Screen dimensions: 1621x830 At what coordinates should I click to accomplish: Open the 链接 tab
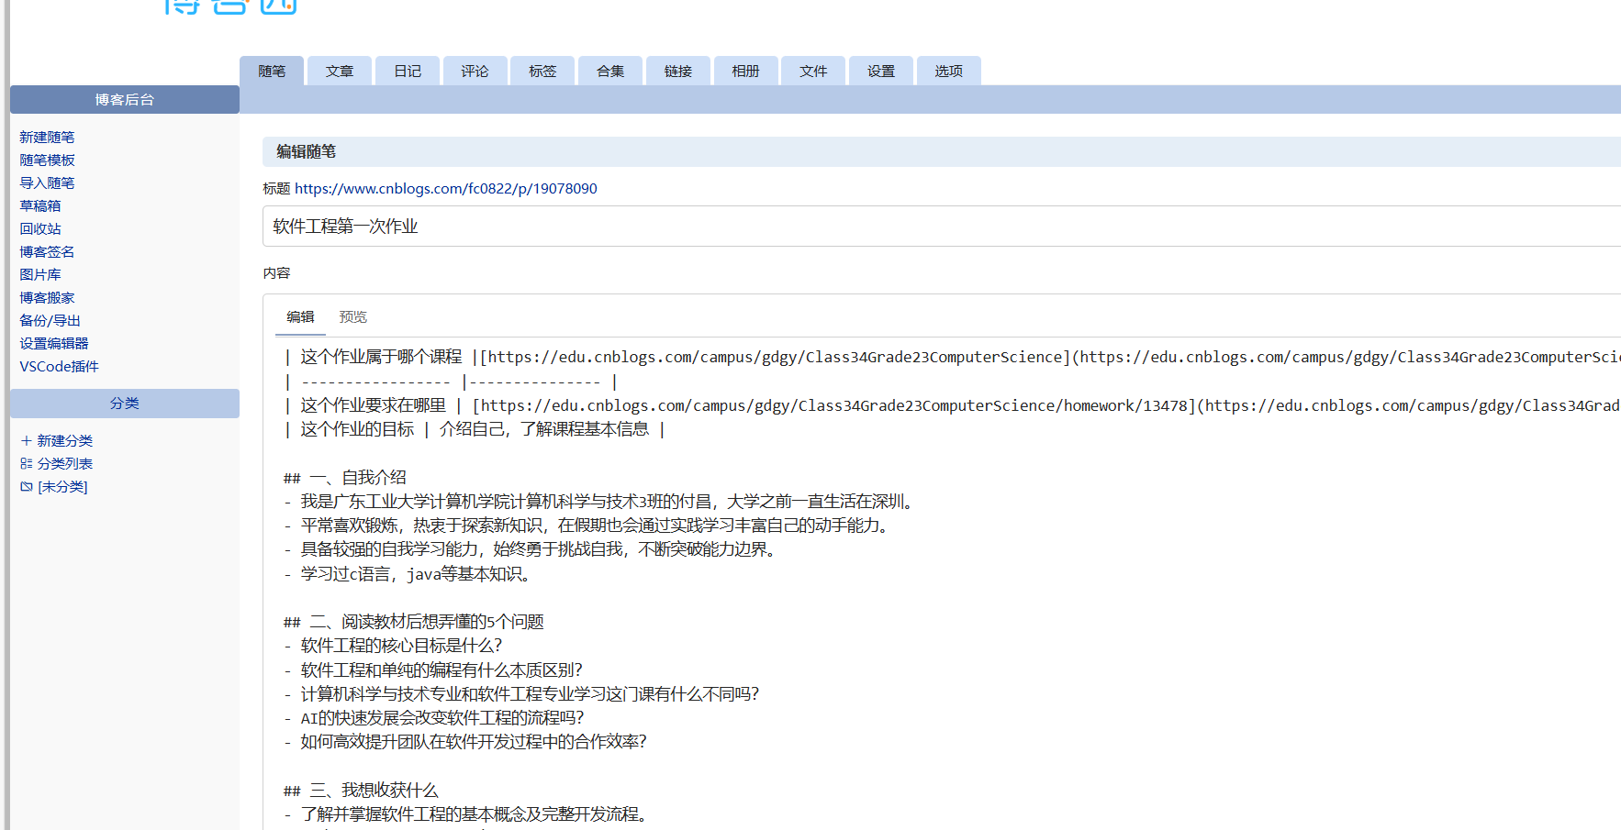click(678, 71)
